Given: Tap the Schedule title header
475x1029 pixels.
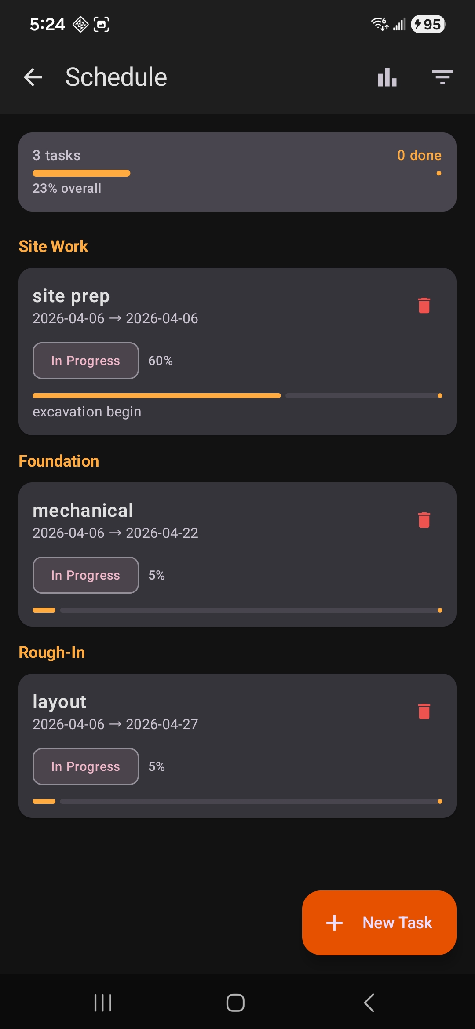Looking at the screenshot, I should (116, 77).
